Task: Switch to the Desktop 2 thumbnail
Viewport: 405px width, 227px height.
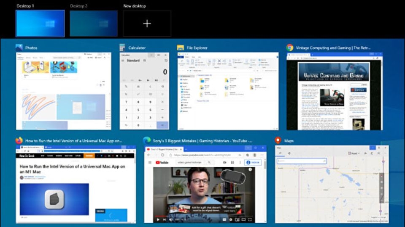Action: point(93,24)
